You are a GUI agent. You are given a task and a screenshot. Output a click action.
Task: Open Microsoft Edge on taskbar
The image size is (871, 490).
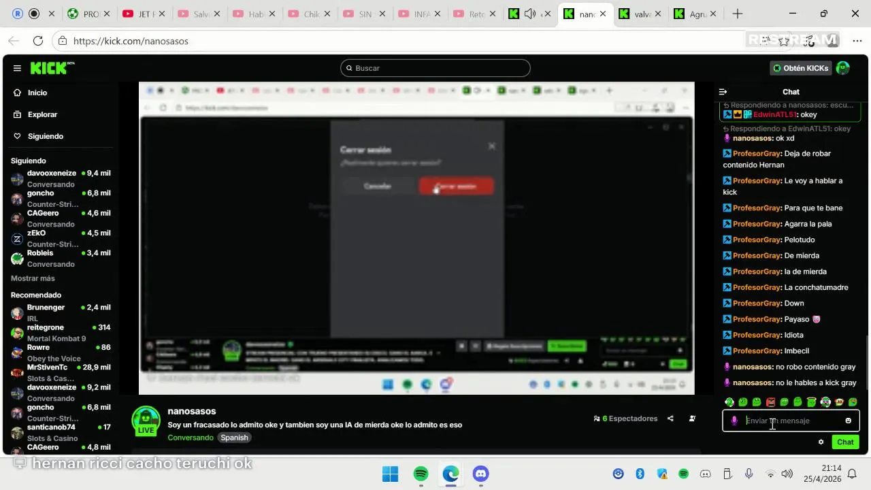450,474
